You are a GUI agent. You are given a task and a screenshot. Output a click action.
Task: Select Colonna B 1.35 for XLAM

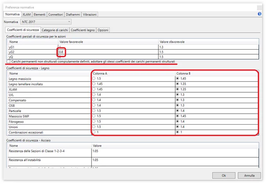click(x=178, y=89)
